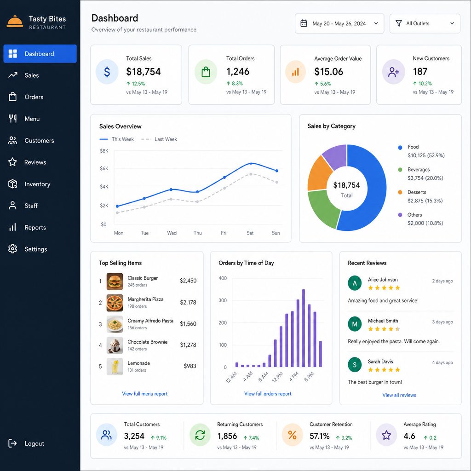Click the Orders shopping bag sidebar icon
The height and width of the screenshot is (471, 471).
pos(12,97)
